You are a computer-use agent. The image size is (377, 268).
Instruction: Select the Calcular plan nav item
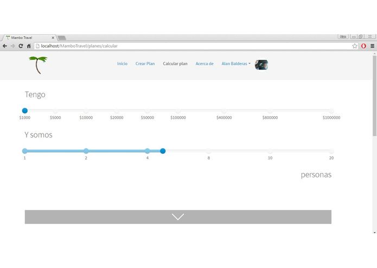coord(175,63)
